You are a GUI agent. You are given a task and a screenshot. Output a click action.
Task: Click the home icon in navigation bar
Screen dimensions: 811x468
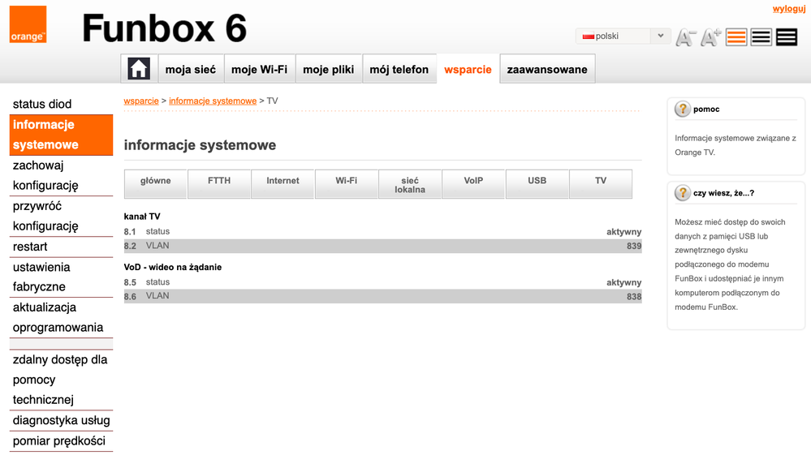[x=139, y=69]
